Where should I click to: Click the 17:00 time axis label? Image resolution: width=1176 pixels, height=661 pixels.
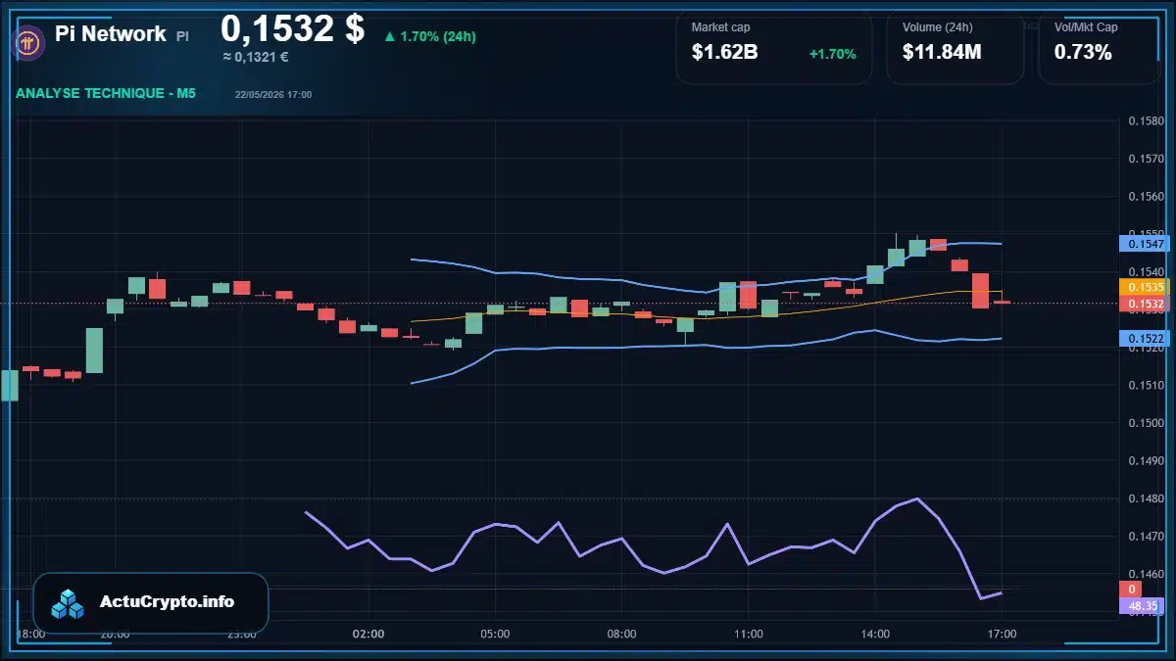(1002, 634)
